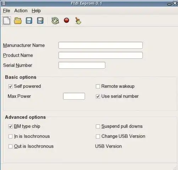Click the Manunacturer Name label
Screen dimensions: 178x170
point(24,45)
